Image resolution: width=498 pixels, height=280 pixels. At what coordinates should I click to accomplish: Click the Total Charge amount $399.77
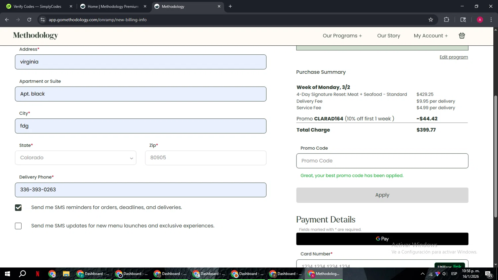426,130
